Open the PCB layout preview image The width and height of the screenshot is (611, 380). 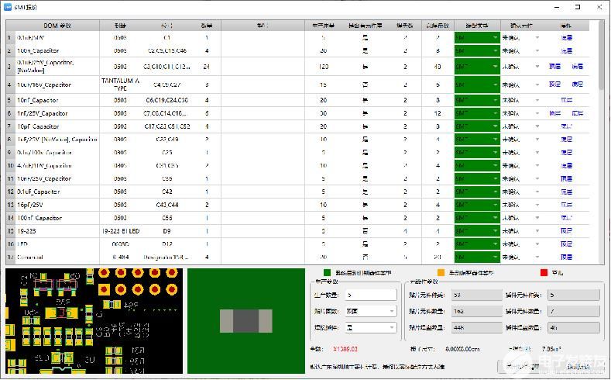[94, 321]
